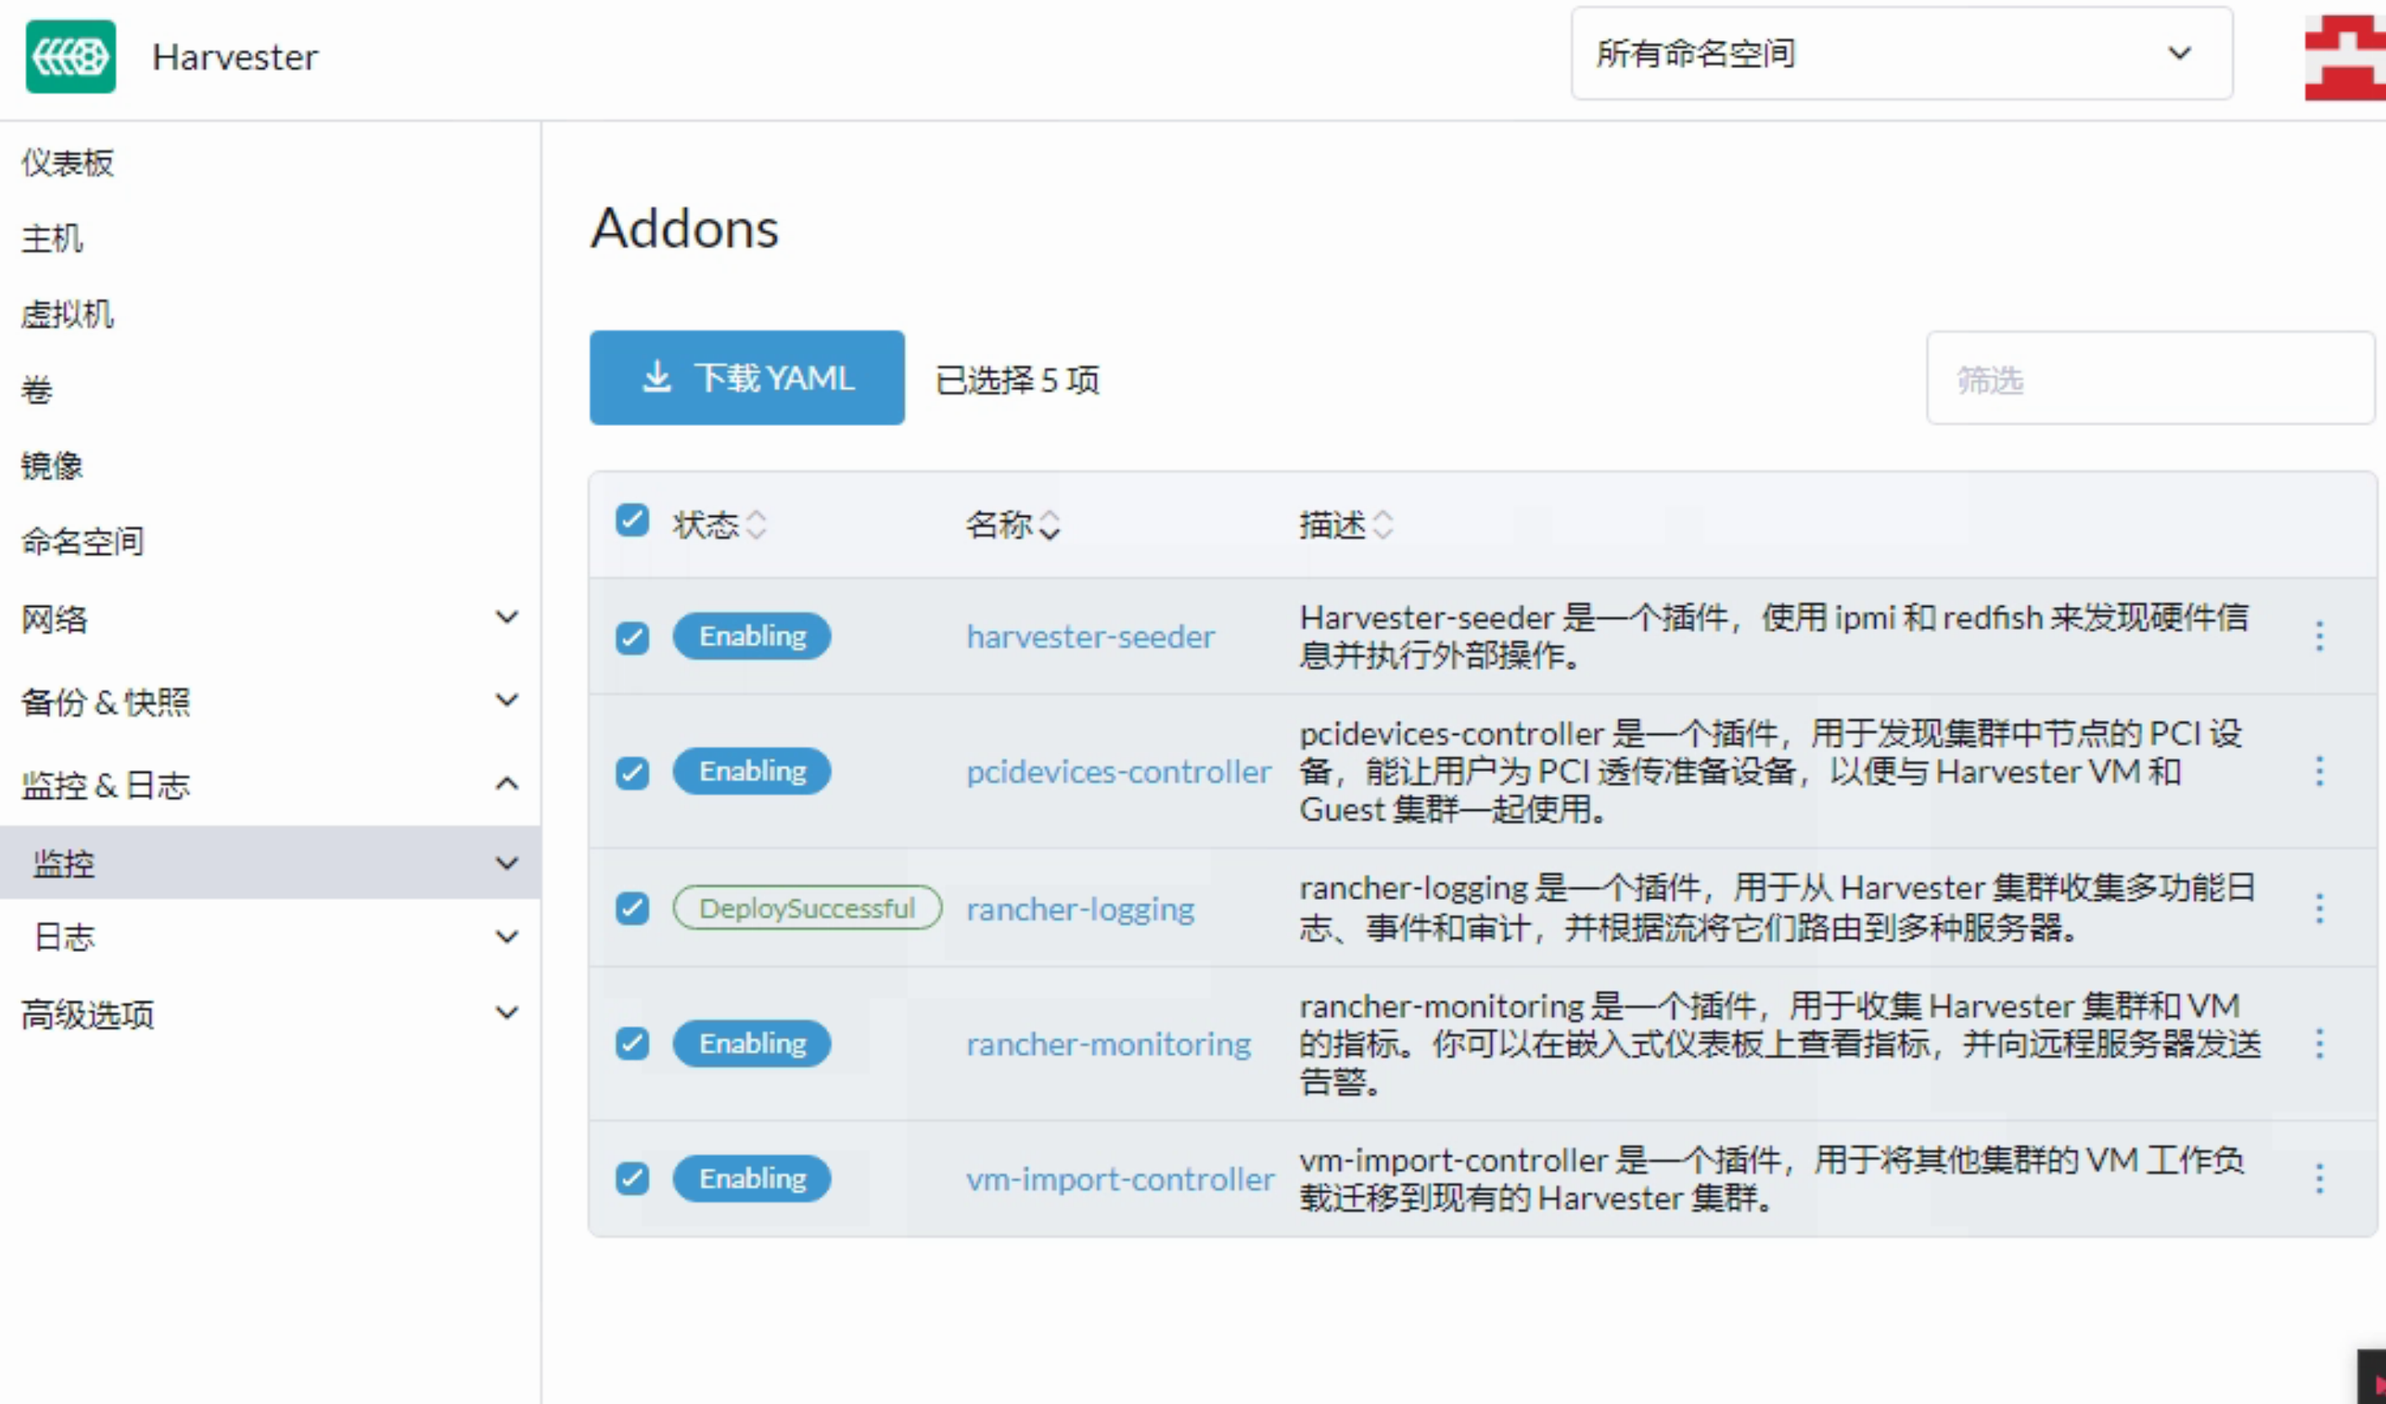
Task: Open the rancher-monitoring addon link
Action: (x=1108, y=1045)
